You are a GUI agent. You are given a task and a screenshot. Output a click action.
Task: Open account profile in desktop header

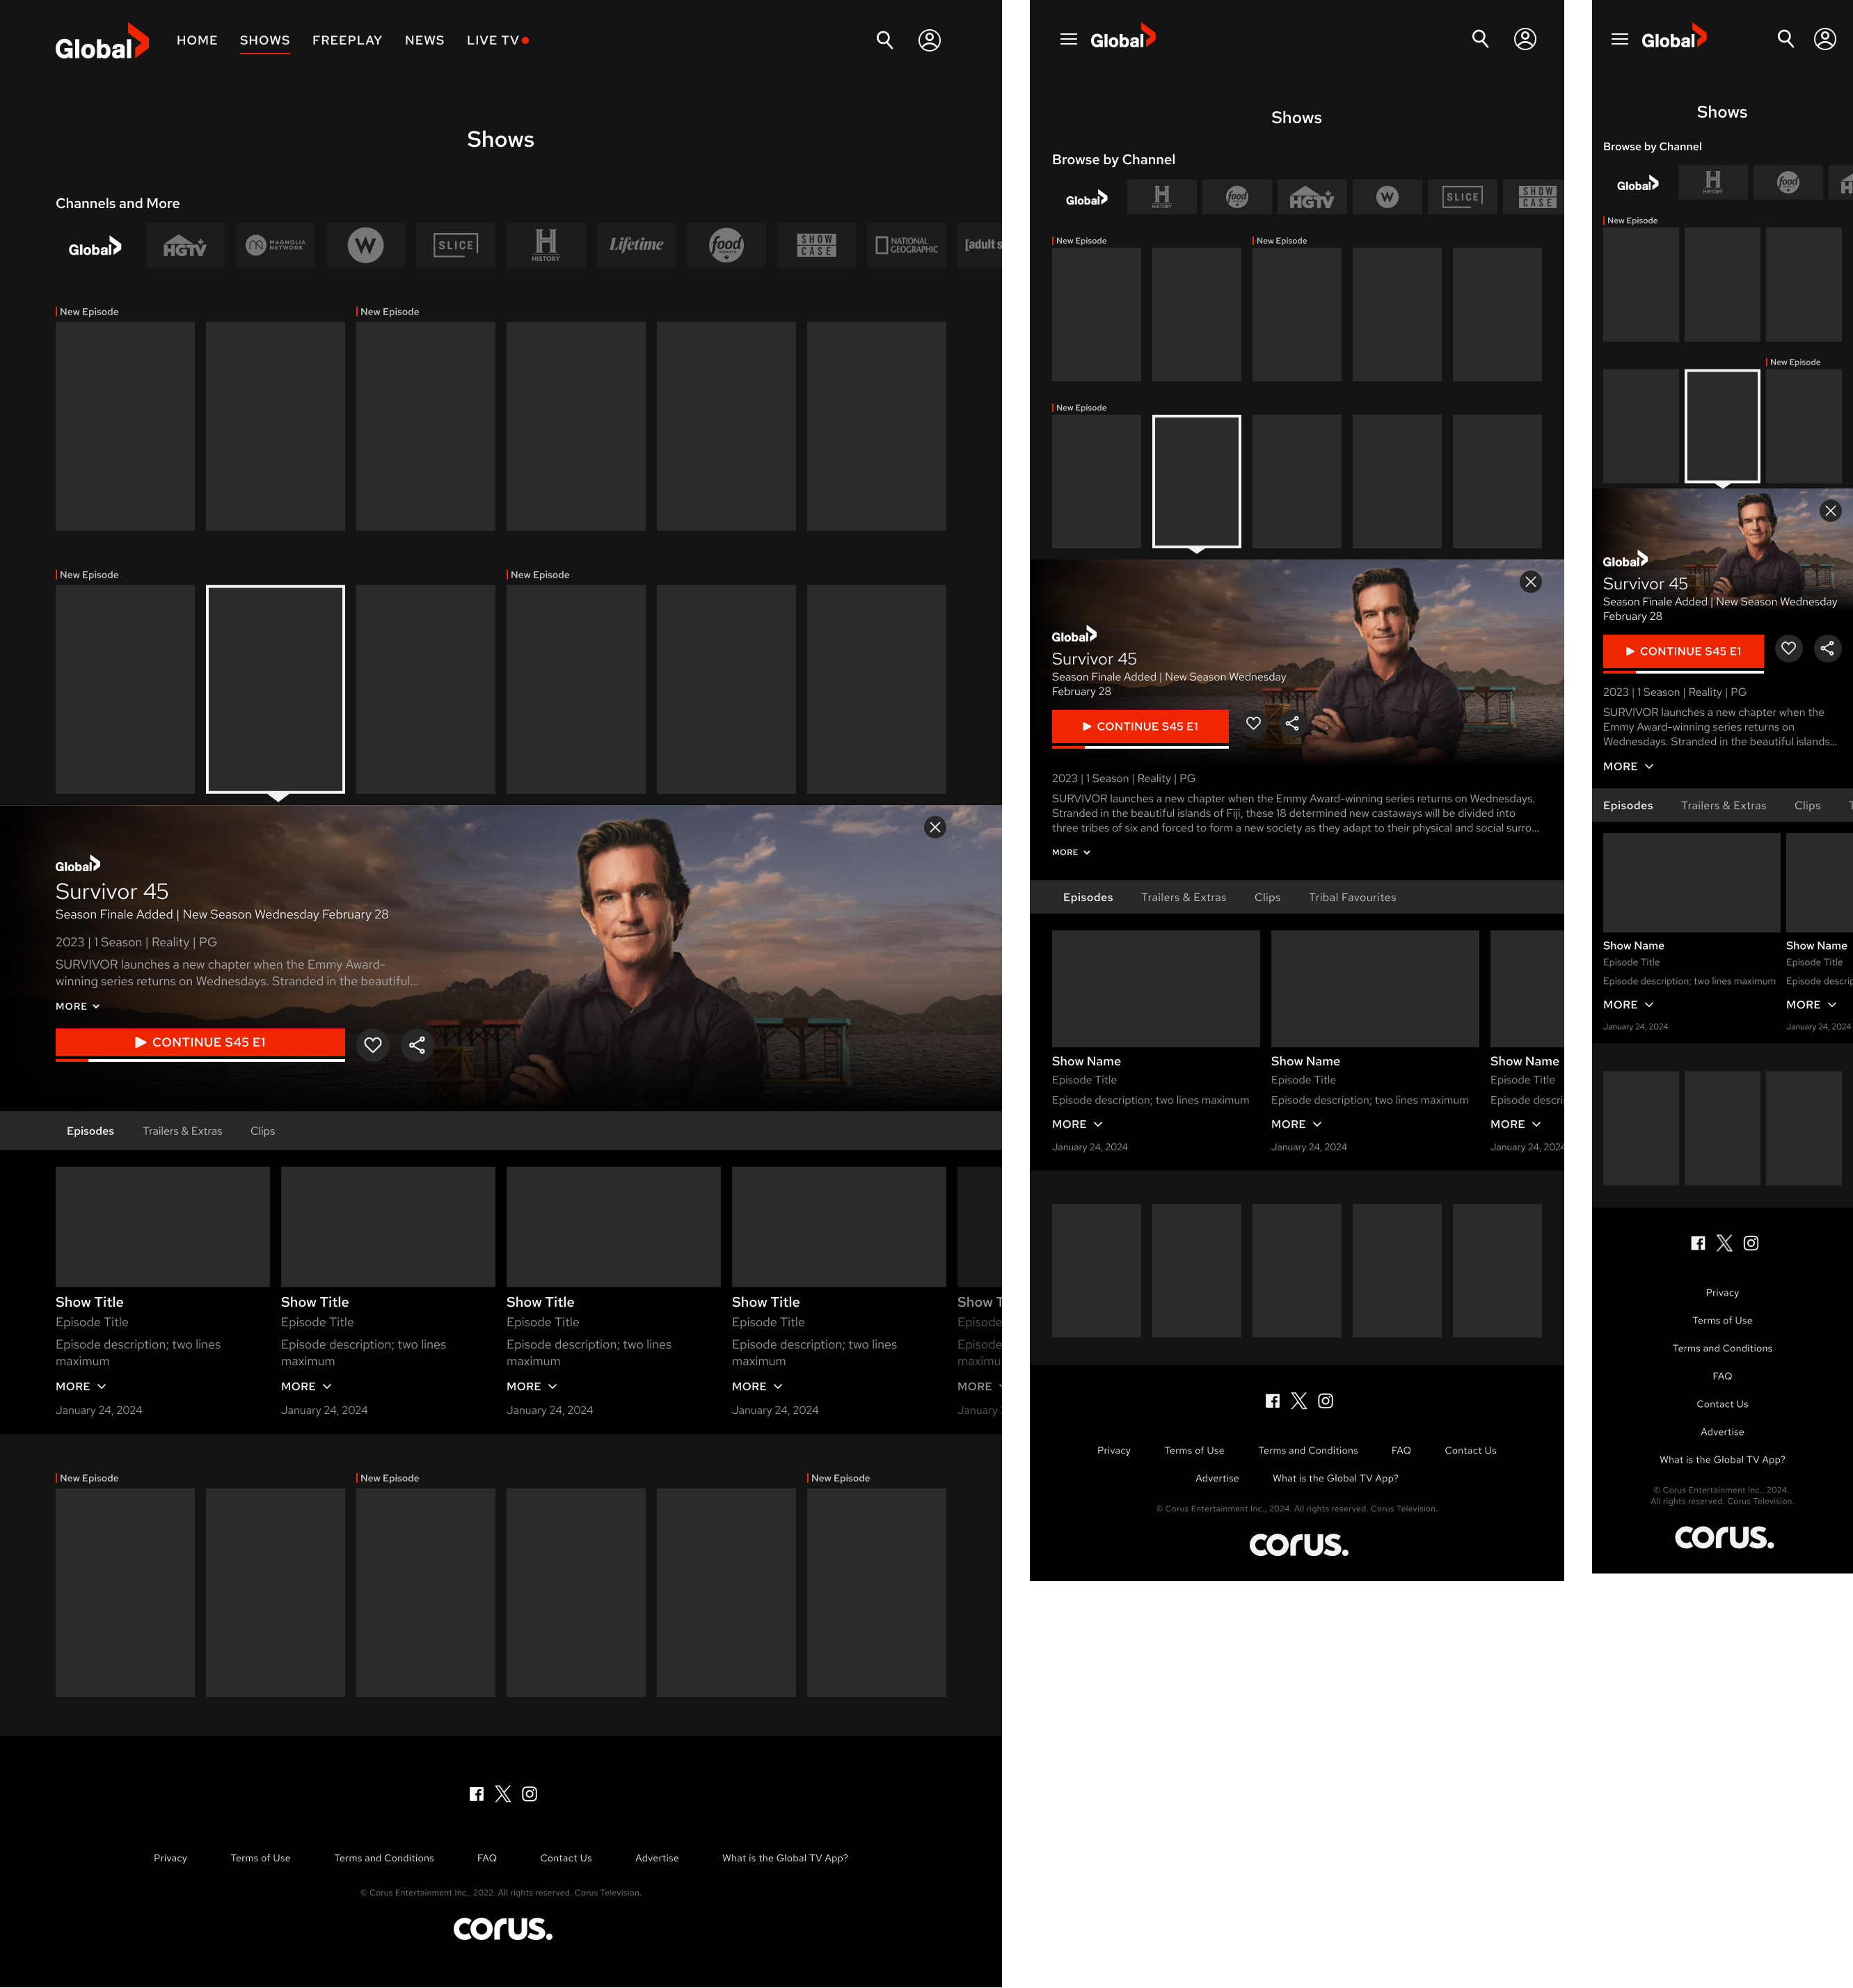click(x=929, y=40)
